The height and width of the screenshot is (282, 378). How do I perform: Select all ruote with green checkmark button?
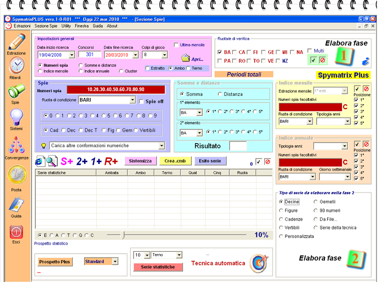click(x=313, y=60)
